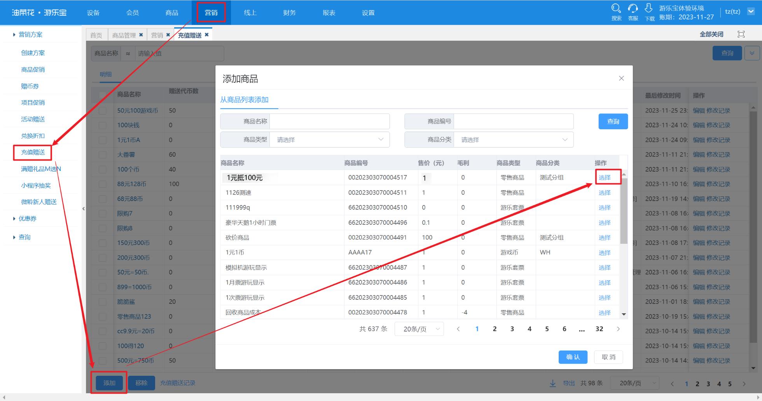The image size is (762, 401).
Task: Tick checkbox for 100块钱 row
Action: point(103,125)
